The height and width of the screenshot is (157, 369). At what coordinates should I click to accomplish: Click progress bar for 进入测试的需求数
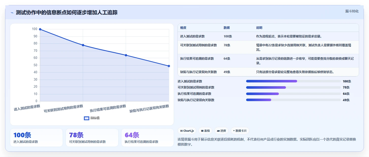293,81
